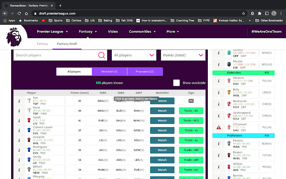
Task: Open the Video menu item
Action: click(x=113, y=32)
